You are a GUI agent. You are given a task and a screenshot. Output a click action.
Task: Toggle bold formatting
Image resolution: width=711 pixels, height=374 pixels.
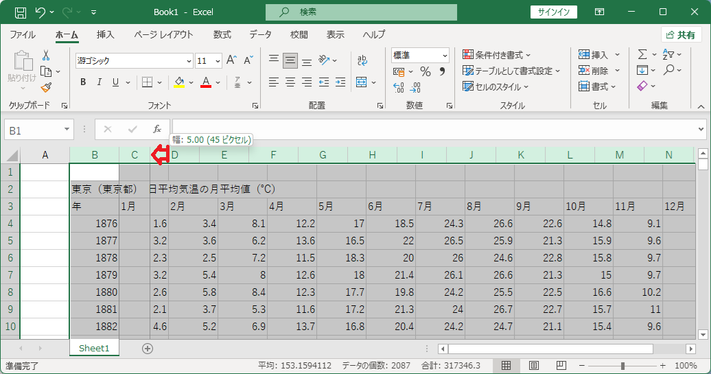(83, 82)
